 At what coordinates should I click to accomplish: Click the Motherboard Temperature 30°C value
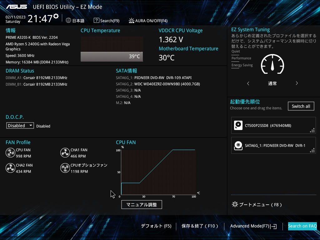click(167, 58)
